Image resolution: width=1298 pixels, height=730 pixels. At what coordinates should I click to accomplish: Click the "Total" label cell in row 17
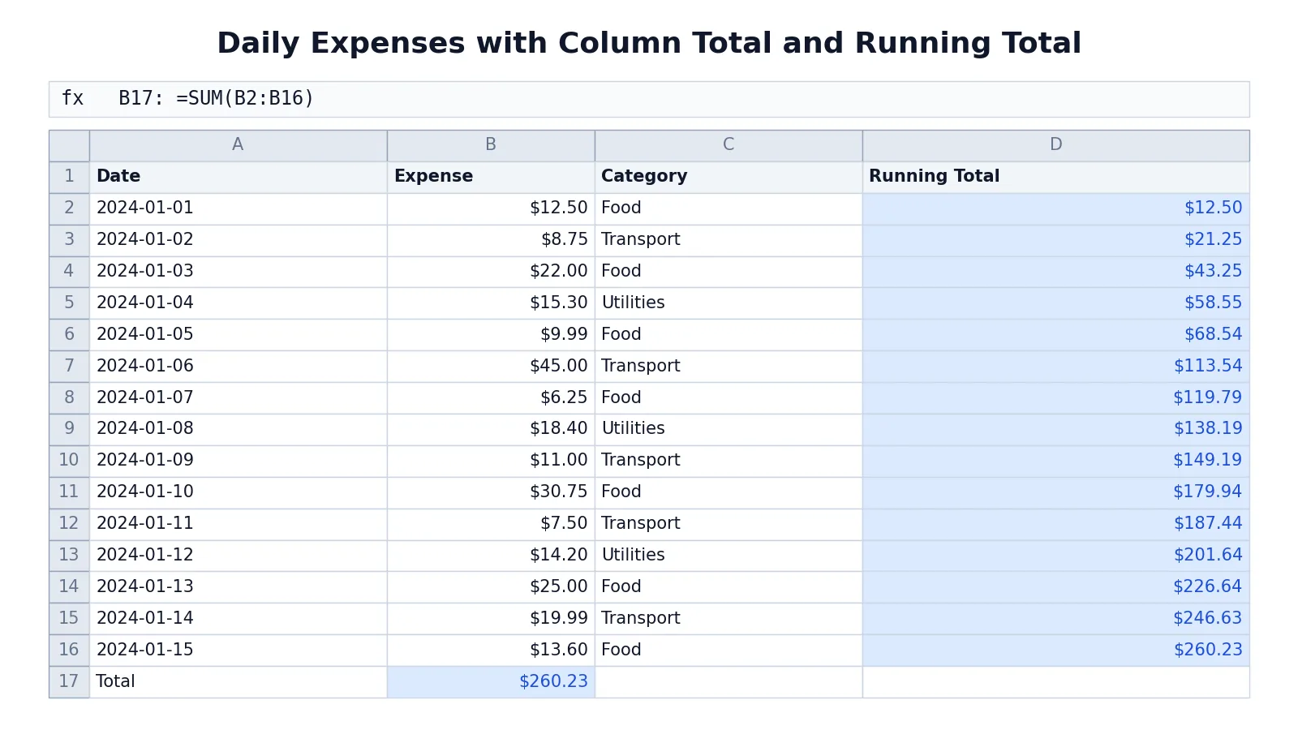pos(238,682)
